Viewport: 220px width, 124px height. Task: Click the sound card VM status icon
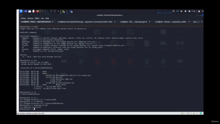point(194,113)
